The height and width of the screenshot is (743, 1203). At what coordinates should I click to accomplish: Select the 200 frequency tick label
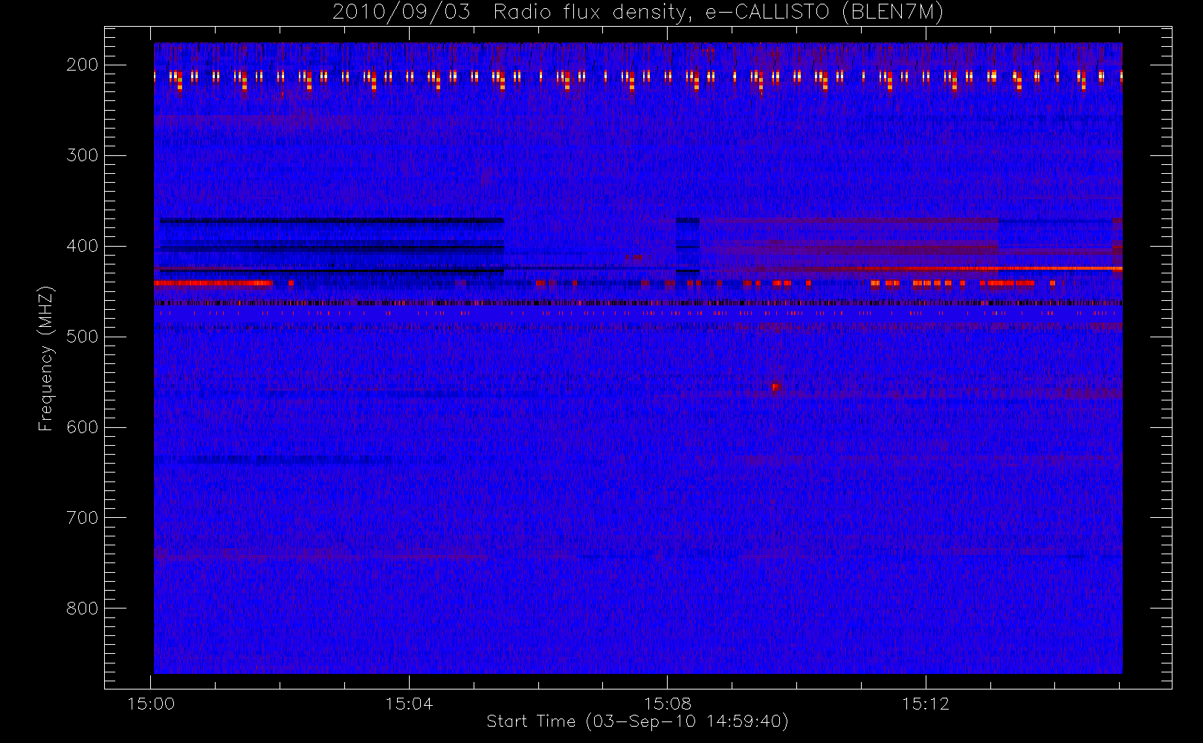pos(82,65)
